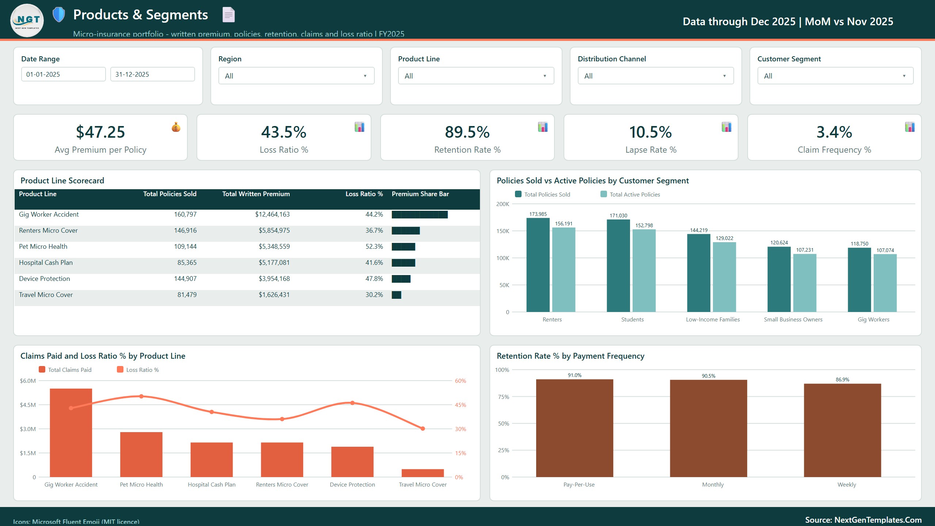The height and width of the screenshot is (526, 935).
Task: Click the Pet Micro Health loss ratio point
Action: coord(141,396)
